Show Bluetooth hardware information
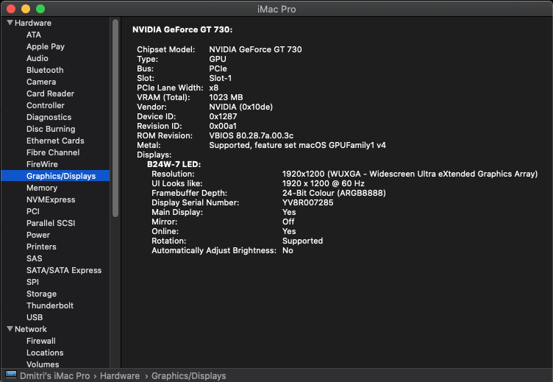Viewport: 553px width, 382px height. [x=45, y=70]
